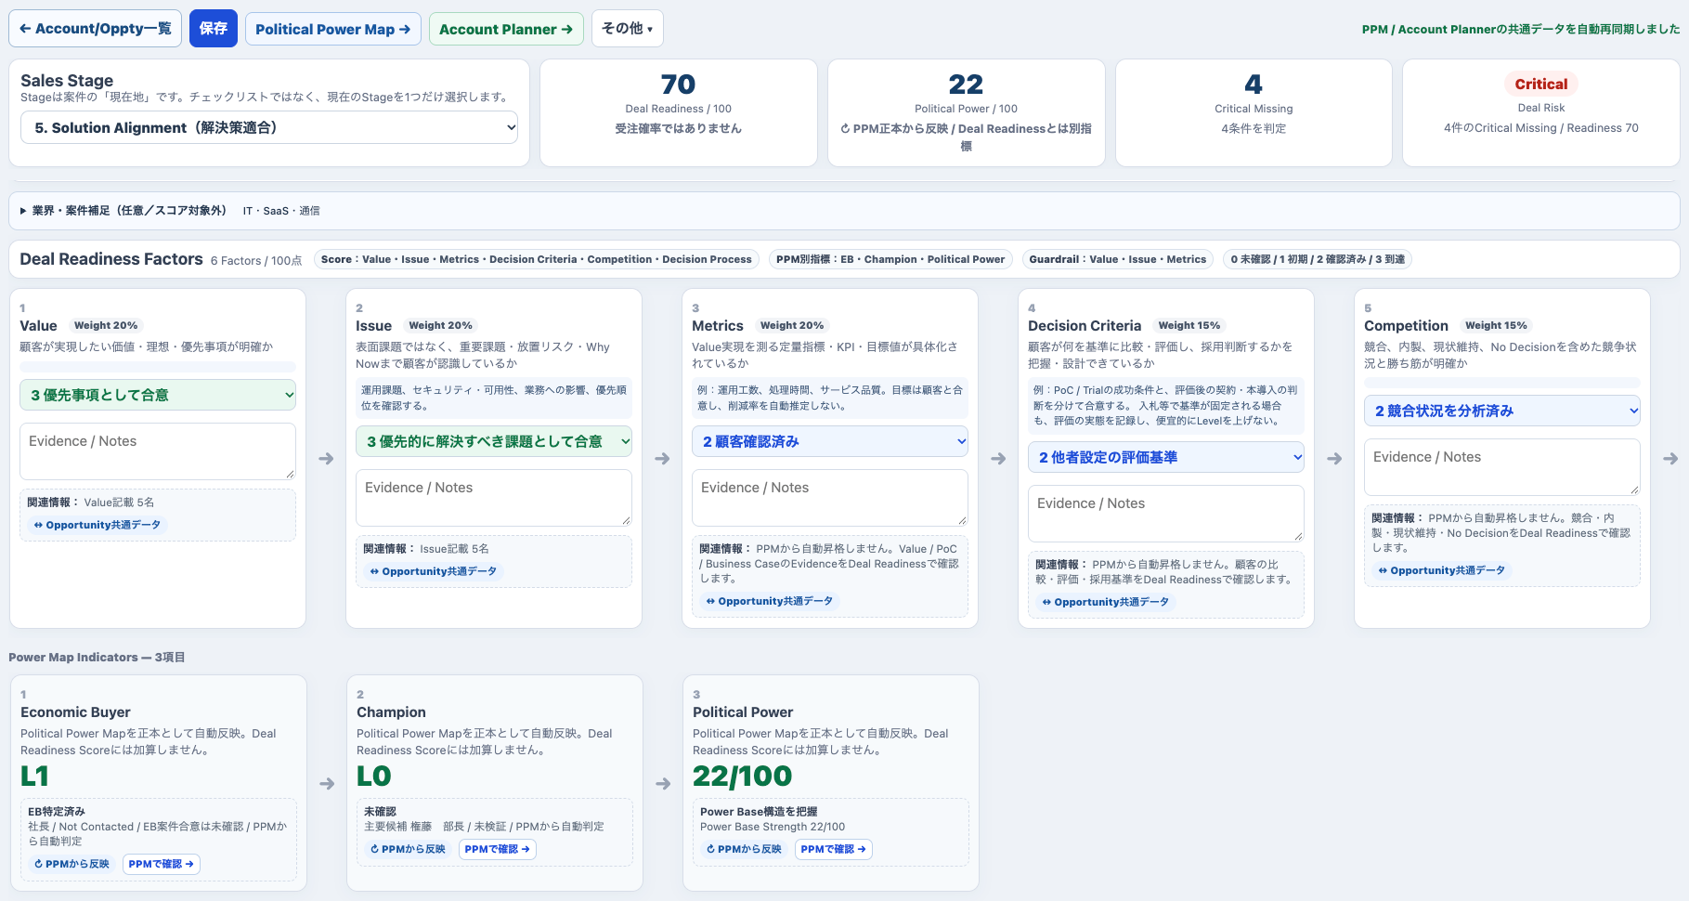This screenshot has width=1689, height=901.
Task: Click the Value progress bar
Action: click(x=158, y=367)
